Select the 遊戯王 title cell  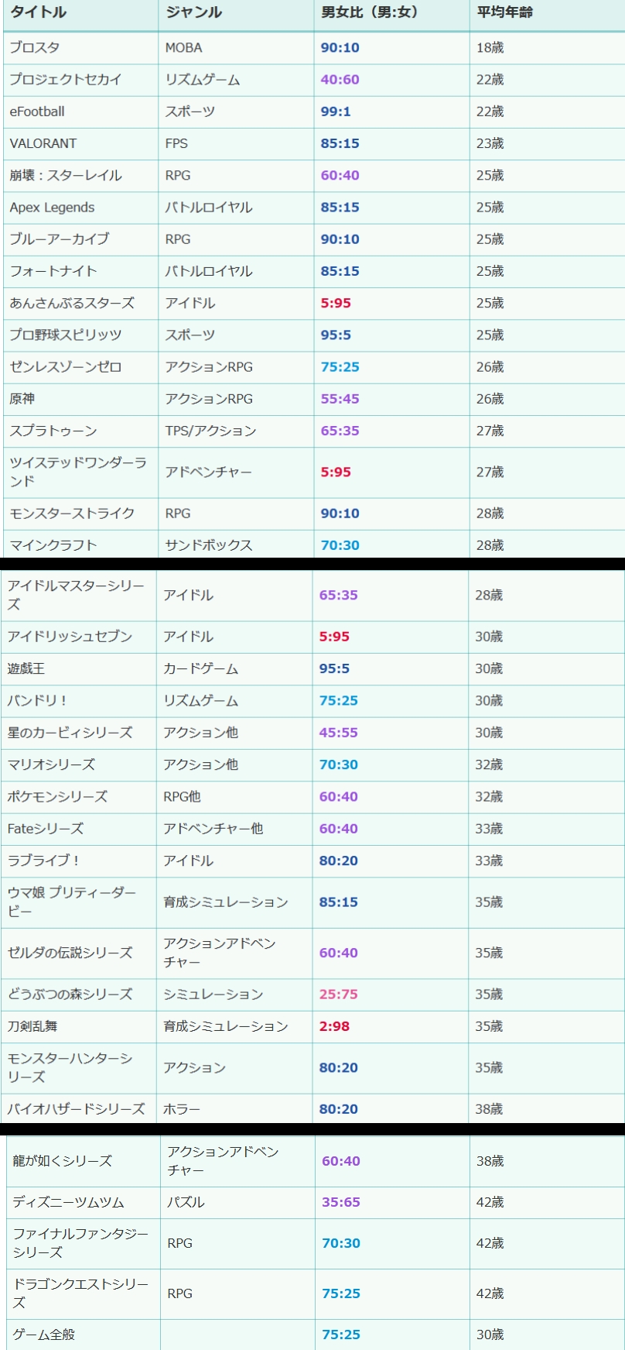[26, 668]
